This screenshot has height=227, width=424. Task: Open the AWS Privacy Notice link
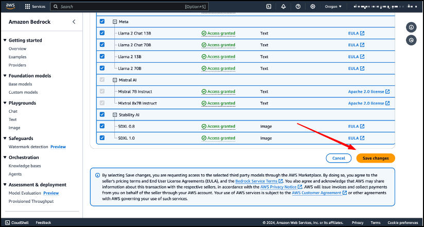coord(281,187)
